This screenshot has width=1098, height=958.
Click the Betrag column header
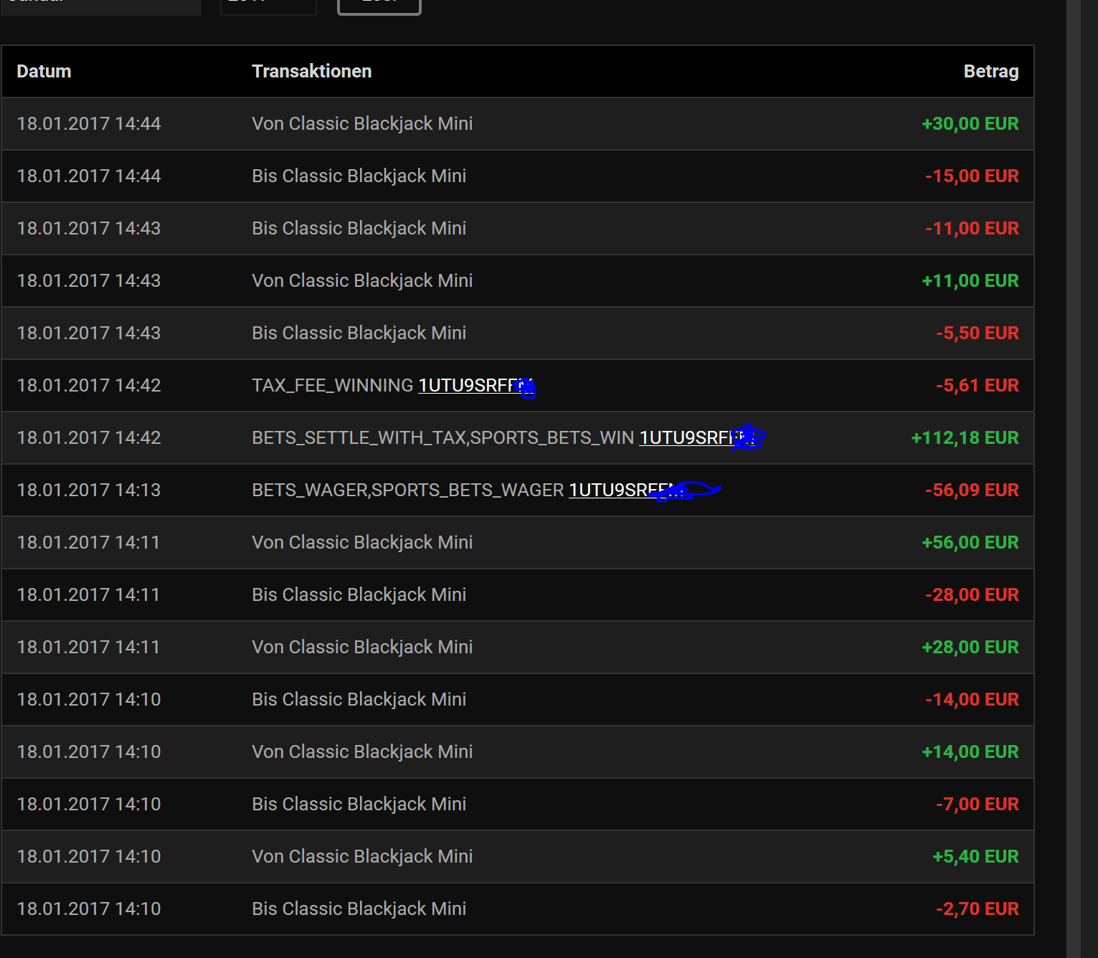point(991,71)
